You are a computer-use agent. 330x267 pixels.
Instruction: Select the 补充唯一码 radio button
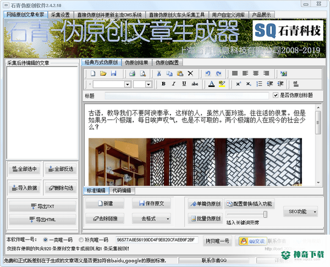[81, 240]
